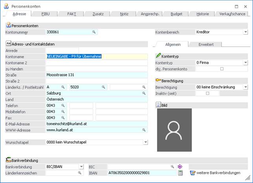The height and width of the screenshot is (183, 253).
Task: Click the purple arrow icon beside BIC
Action: (180, 167)
